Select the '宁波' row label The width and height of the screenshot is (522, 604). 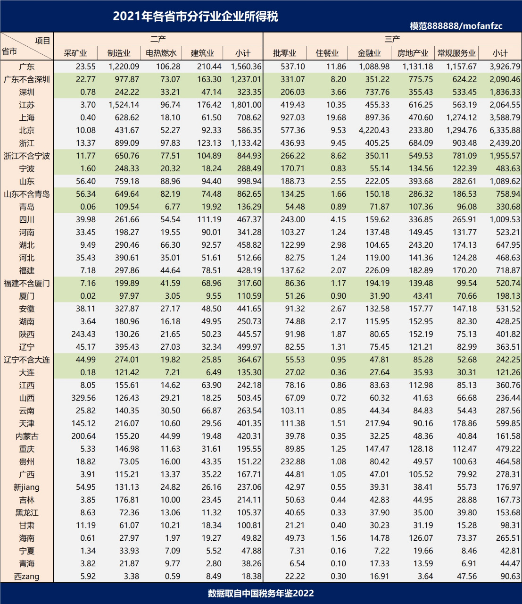click(27, 168)
